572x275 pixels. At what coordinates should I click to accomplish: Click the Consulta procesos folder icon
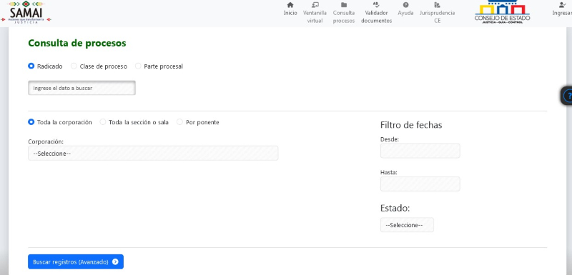click(344, 5)
